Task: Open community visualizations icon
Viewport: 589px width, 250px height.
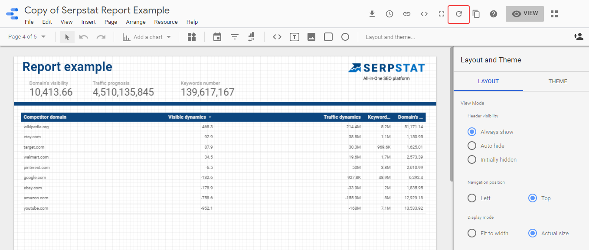Action: (192, 37)
